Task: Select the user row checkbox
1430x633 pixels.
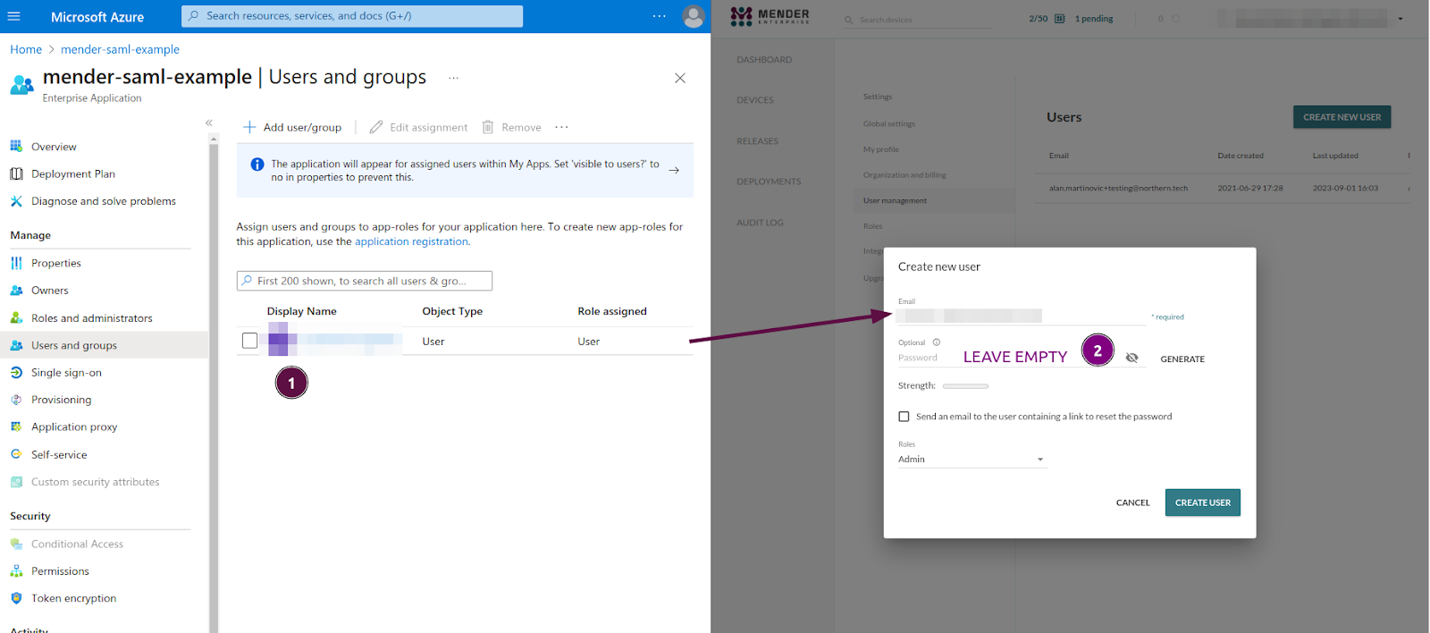Action: coord(249,341)
